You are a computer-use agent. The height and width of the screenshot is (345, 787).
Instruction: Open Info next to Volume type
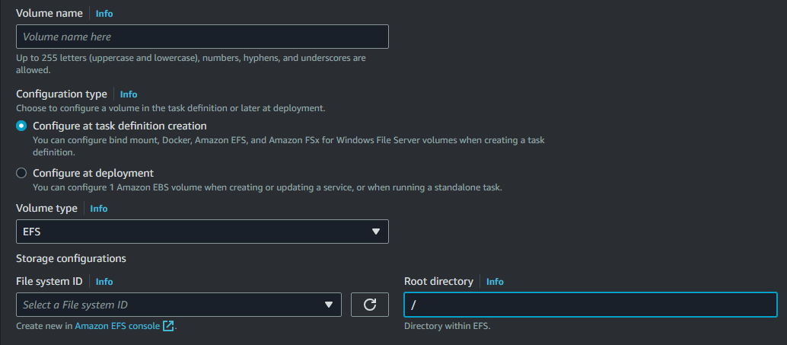click(x=99, y=209)
